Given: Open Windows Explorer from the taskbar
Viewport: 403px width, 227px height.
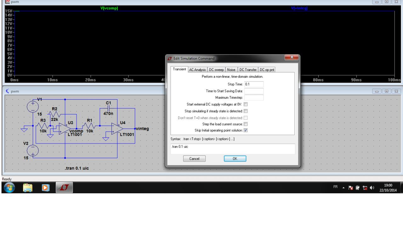Looking at the screenshot, I should [28, 188].
